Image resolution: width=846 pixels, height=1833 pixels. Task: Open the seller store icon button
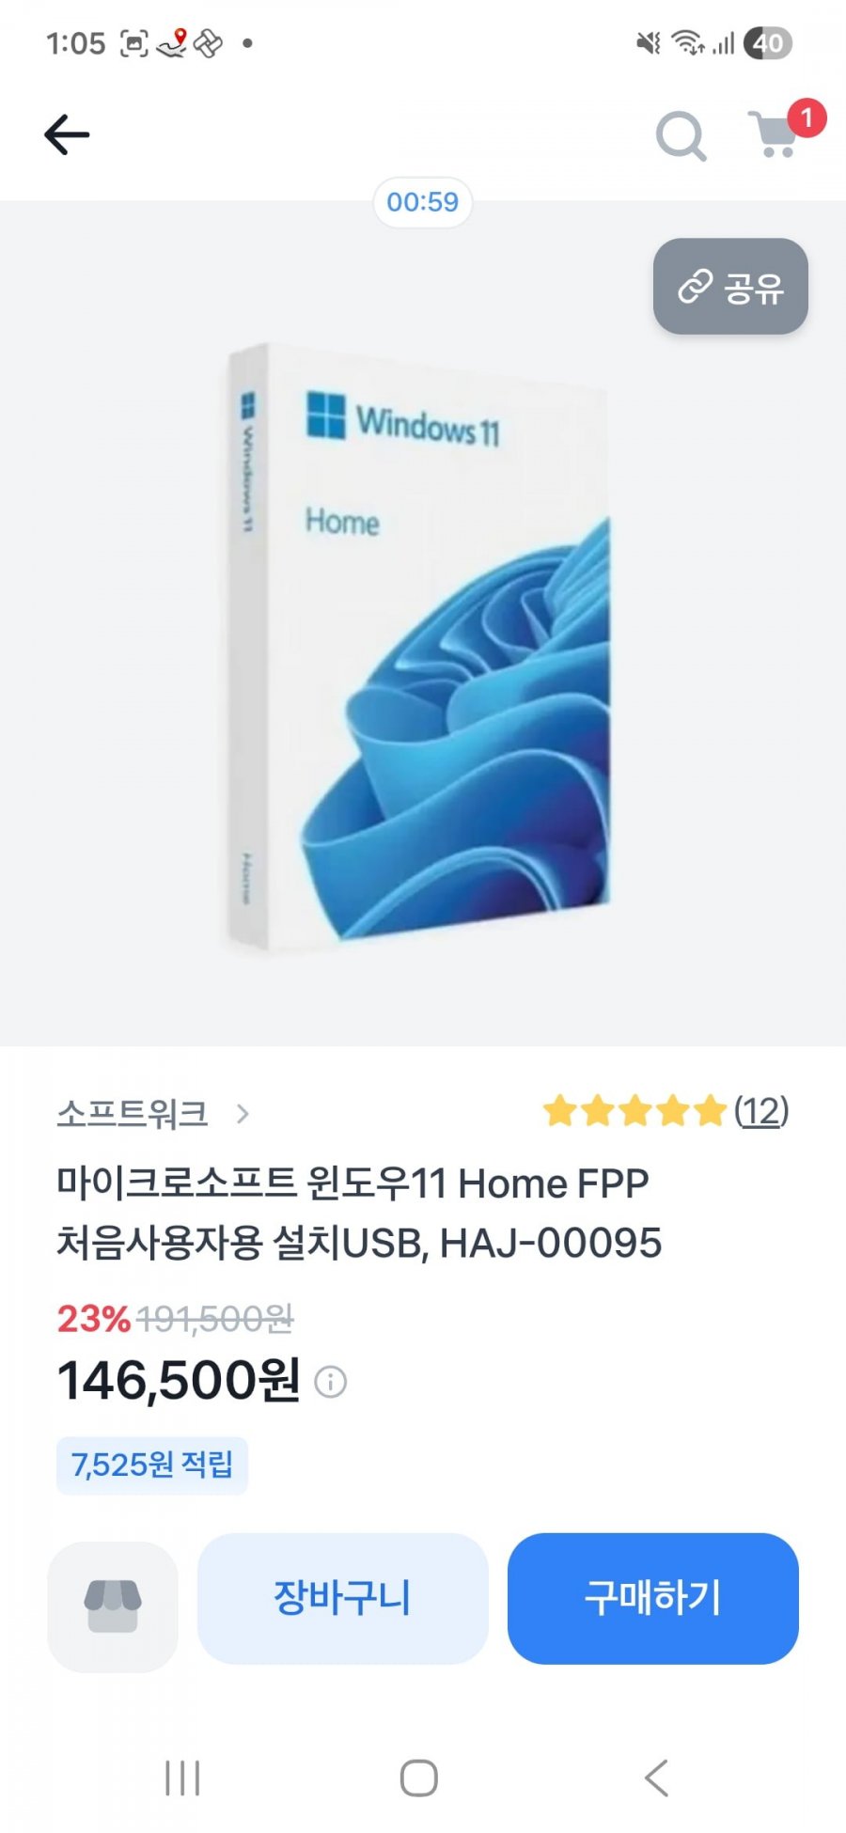point(113,1606)
